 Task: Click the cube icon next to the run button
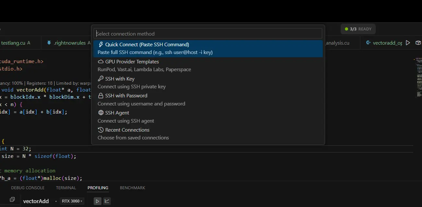(418, 42)
